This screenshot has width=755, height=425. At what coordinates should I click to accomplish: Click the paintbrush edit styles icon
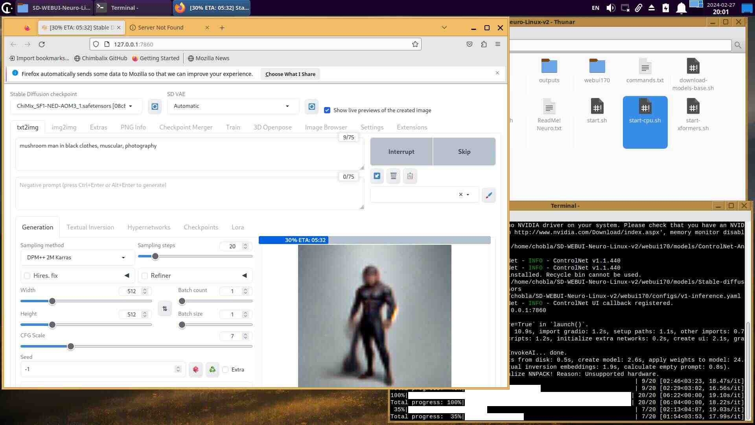(x=489, y=195)
